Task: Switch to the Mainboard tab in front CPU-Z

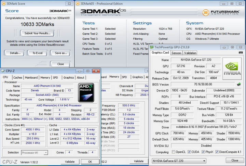Action: (31, 77)
